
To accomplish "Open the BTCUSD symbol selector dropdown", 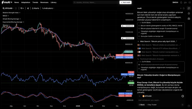I will [x=8, y=8].
